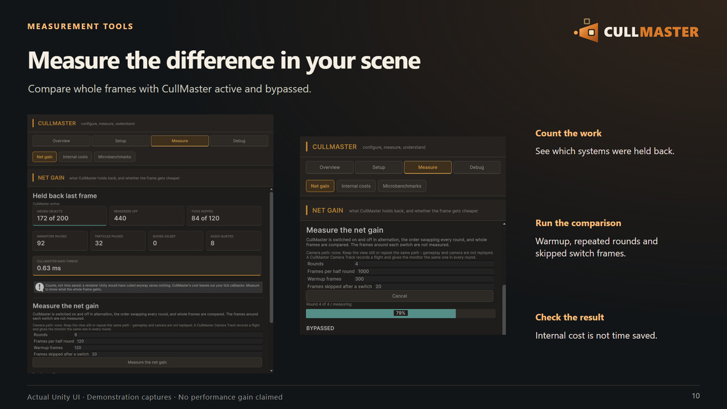Click the info icon beside the counts note
This screenshot has height=409, width=727.
tap(39, 287)
